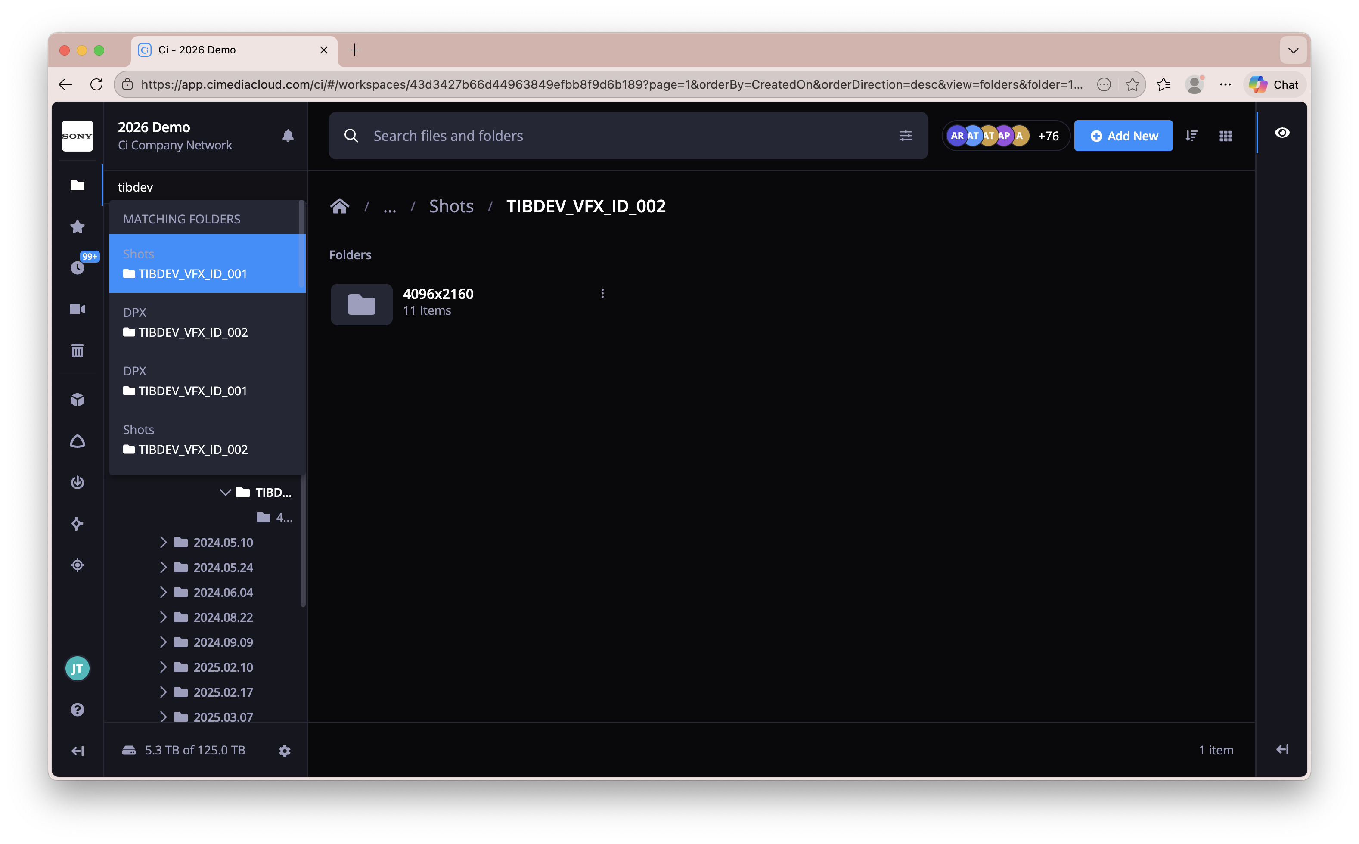Open the sort order dropdown icon
The width and height of the screenshot is (1359, 844).
pos(1191,136)
